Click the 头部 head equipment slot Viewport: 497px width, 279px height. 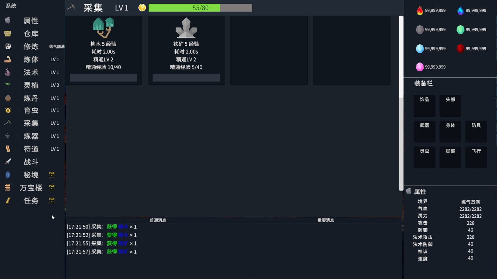click(x=450, y=105)
